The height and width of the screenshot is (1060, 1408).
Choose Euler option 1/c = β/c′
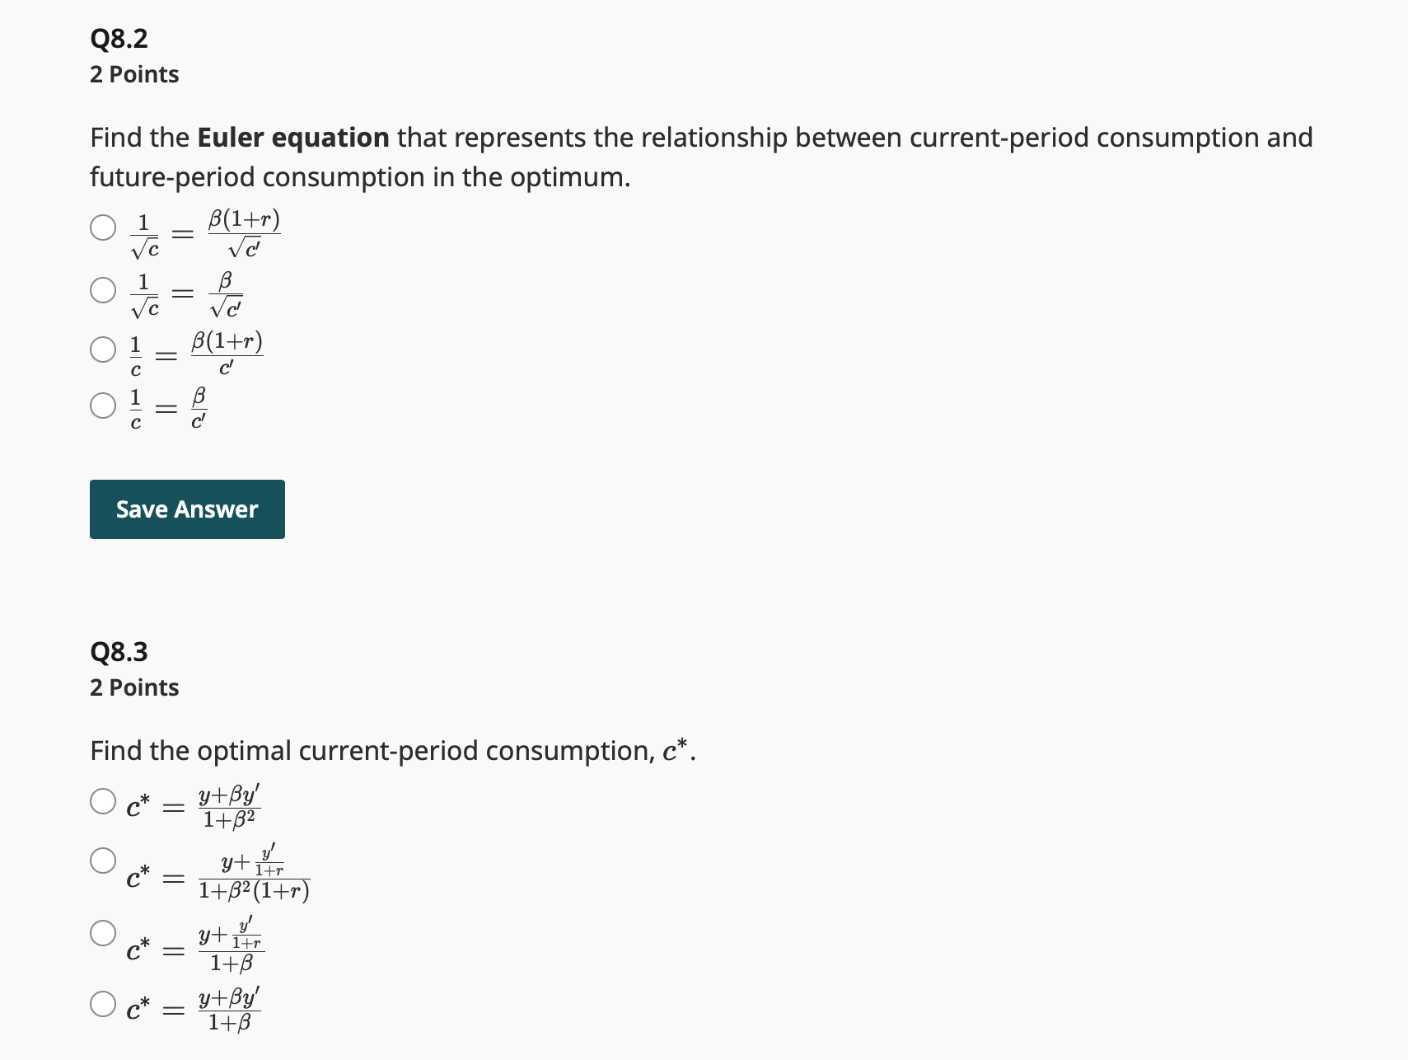(103, 406)
